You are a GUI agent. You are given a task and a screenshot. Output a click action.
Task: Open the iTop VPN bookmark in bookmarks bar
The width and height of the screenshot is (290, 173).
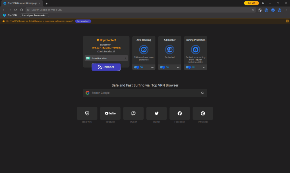[x=10, y=15]
